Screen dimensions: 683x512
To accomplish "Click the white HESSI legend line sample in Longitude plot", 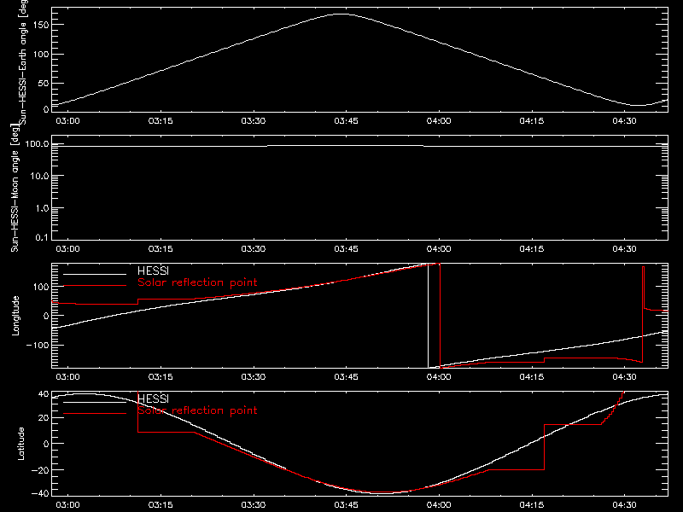I will pos(95,274).
